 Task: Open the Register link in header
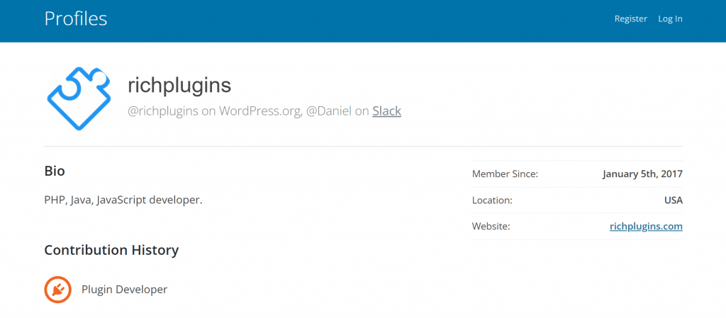pos(630,19)
